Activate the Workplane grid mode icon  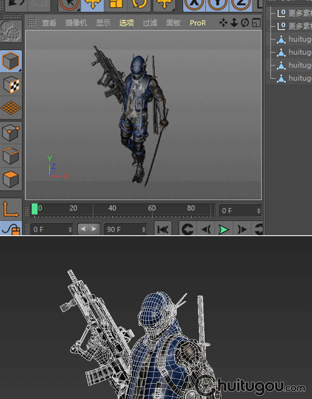tap(11, 108)
